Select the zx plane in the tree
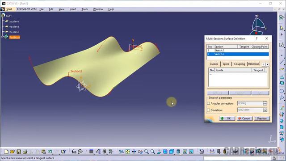 pyautogui.click(x=14, y=32)
